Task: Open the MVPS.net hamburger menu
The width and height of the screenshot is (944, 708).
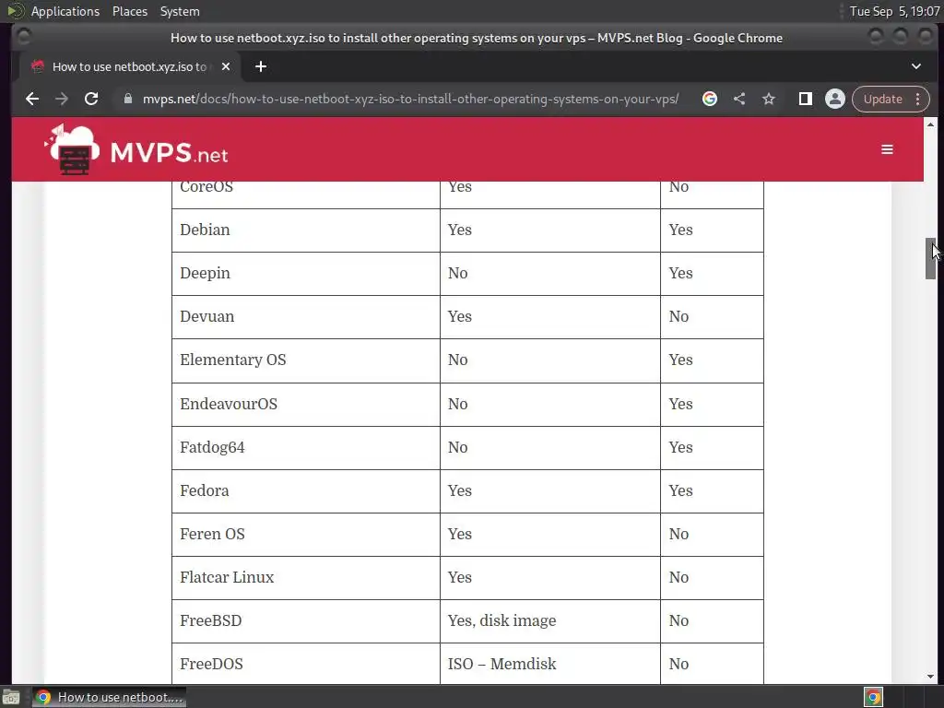Action: (x=887, y=149)
